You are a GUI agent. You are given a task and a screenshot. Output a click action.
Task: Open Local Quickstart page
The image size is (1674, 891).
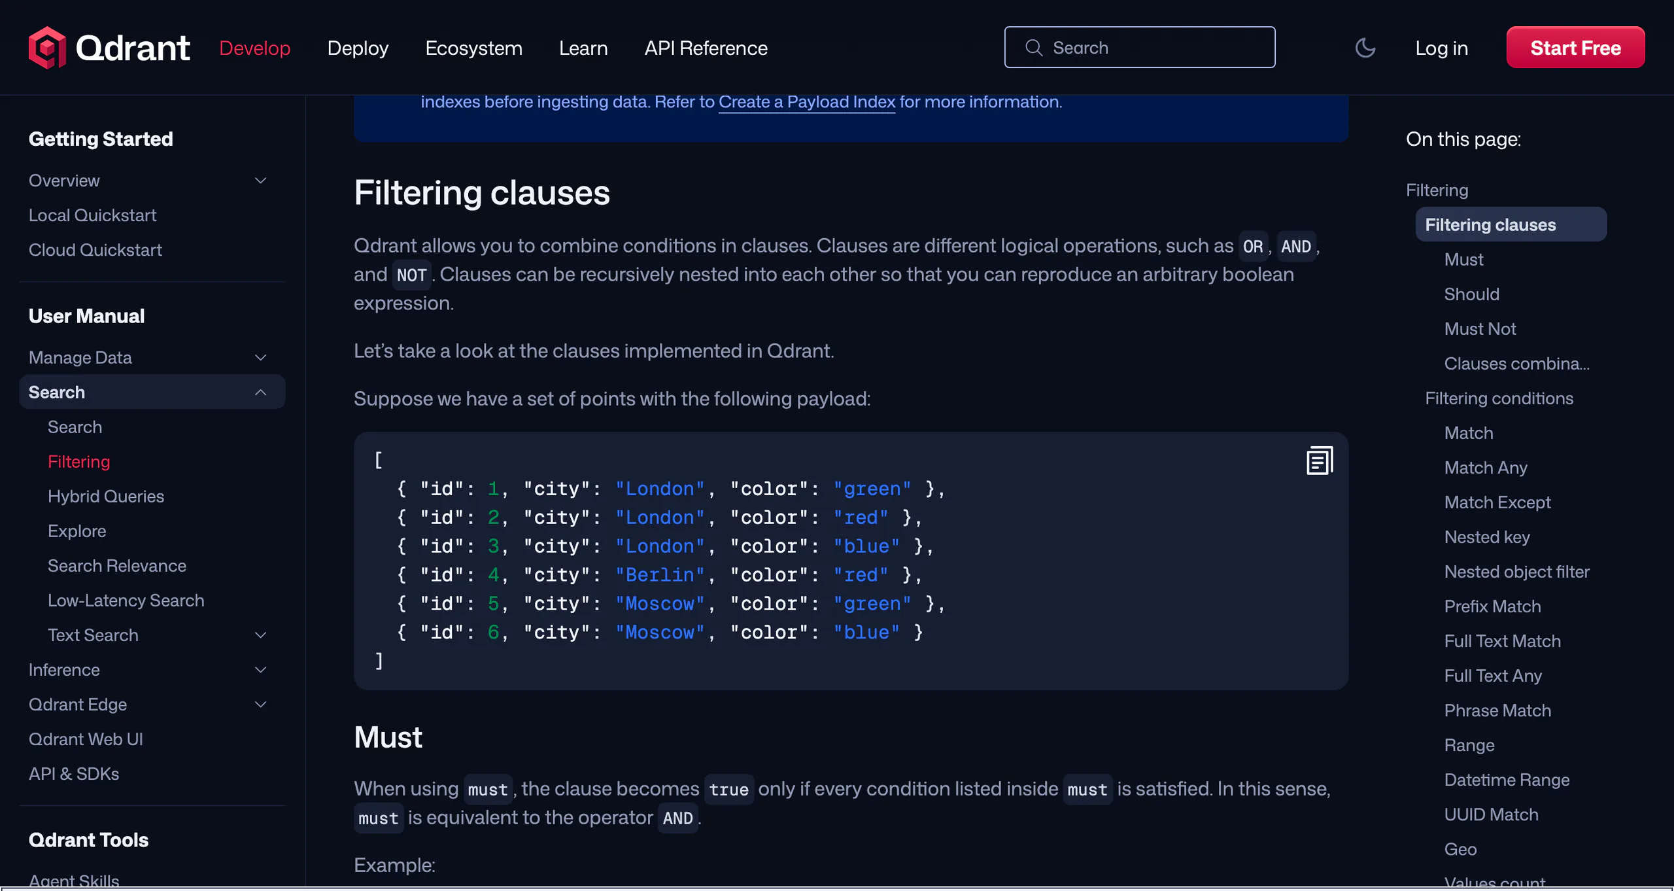tap(92, 215)
